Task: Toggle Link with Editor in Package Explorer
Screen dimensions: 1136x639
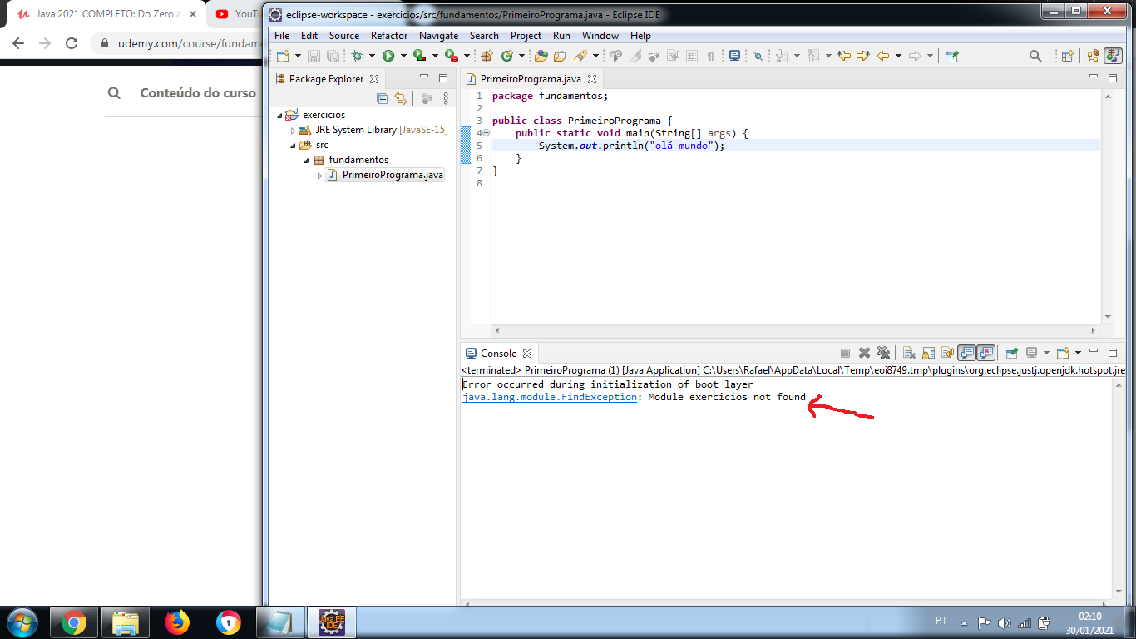Action: pyautogui.click(x=401, y=98)
